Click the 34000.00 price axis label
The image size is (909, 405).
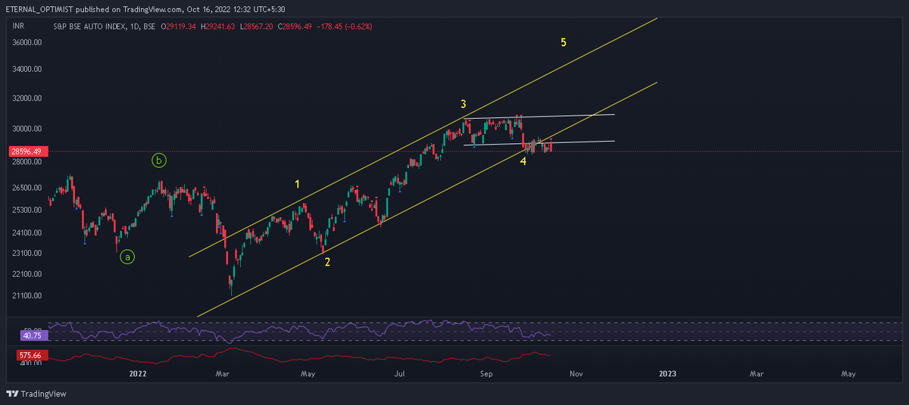click(27, 70)
